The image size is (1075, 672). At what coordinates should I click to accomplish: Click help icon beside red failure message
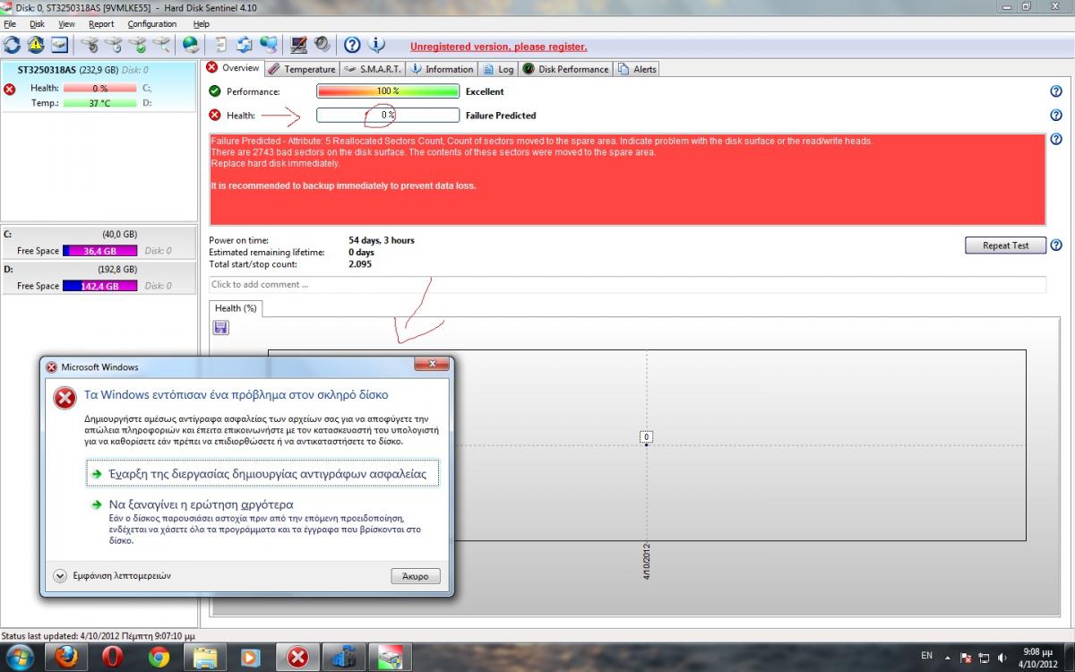point(1056,139)
